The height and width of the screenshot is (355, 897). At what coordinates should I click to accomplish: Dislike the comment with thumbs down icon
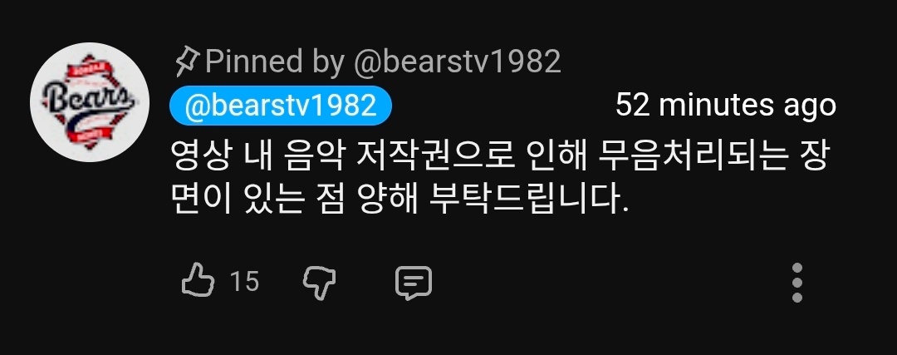[319, 283]
